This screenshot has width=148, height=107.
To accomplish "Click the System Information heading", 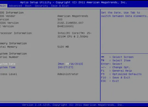I will point(13,54).
